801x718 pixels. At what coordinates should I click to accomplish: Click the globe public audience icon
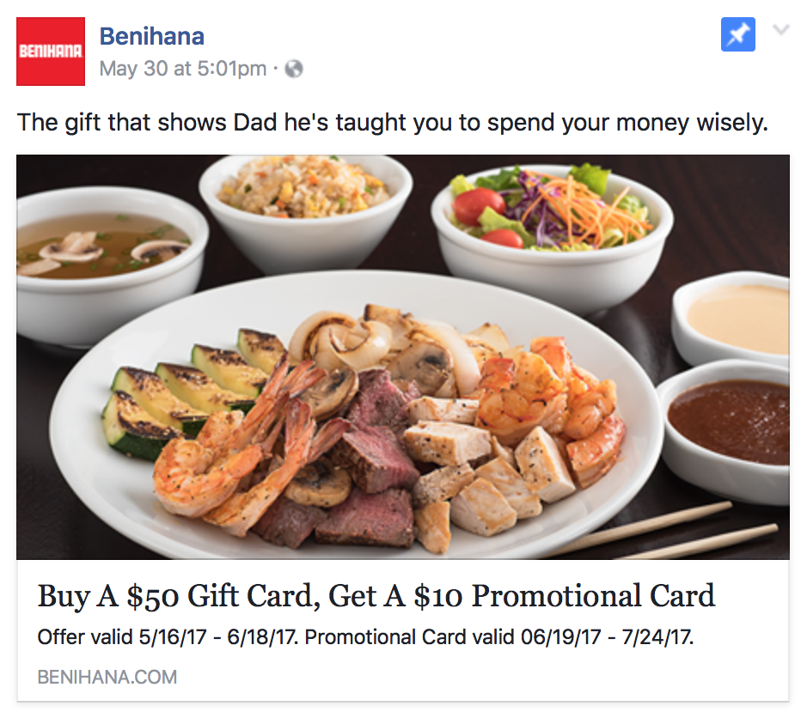coord(294,69)
